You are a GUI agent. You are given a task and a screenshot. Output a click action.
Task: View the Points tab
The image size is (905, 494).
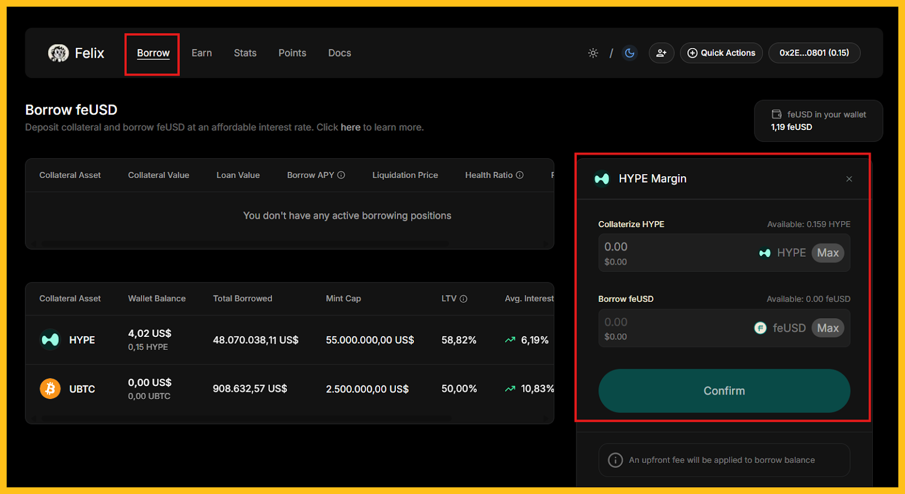click(292, 53)
